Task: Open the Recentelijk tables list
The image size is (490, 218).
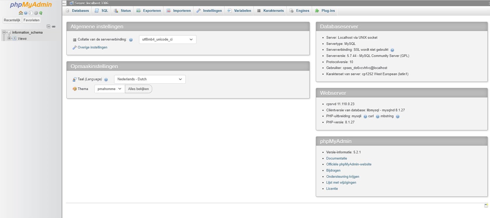Action: [x=12, y=20]
